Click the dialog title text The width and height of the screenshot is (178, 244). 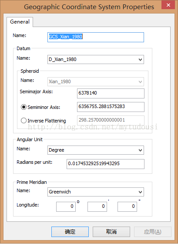89,7
